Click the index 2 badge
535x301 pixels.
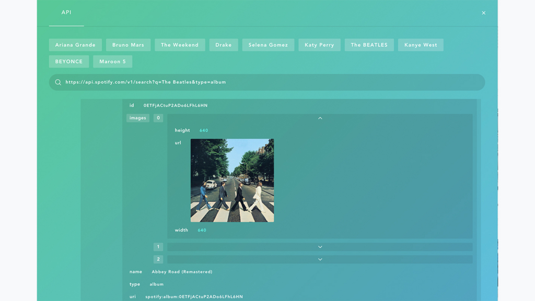point(158,259)
